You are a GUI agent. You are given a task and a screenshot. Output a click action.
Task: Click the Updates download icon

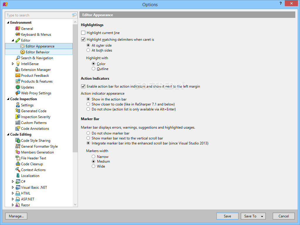tap(18, 87)
